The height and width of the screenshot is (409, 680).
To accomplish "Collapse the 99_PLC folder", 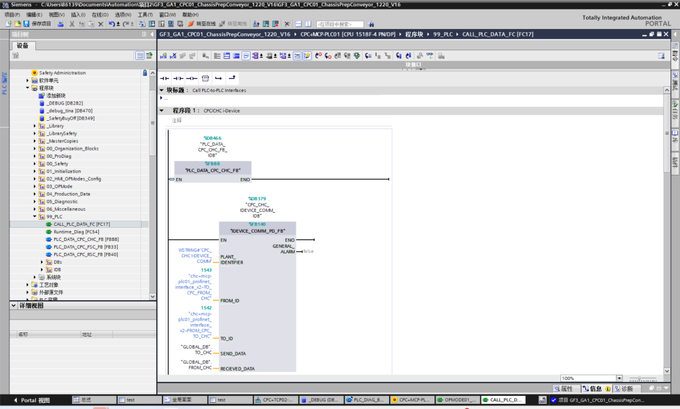I will pos(35,216).
